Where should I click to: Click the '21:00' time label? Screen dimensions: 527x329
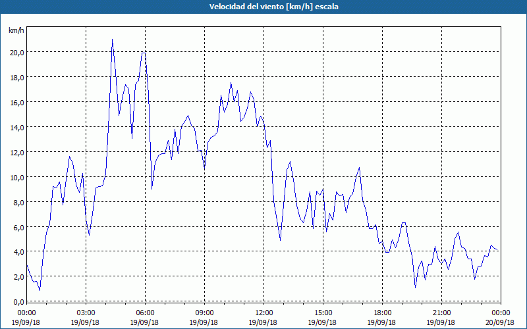pos(441,313)
